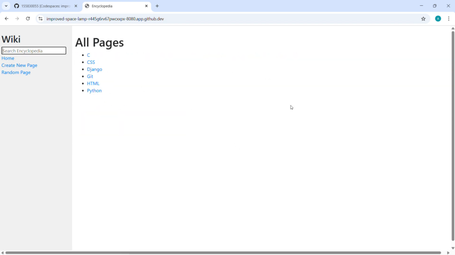Open a new browser tab
The height and width of the screenshot is (255, 455).
(x=157, y=6)
